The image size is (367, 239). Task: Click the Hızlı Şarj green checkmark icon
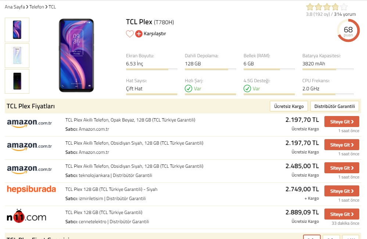pyautogui.click(x=188, y=88)
